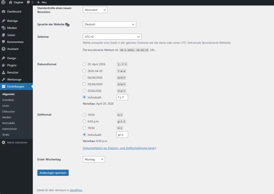The width and height of the screenshot is (274, 194).
Task: Click the Werkzeuge wrench icon
Action: click(x=3, y=79)
